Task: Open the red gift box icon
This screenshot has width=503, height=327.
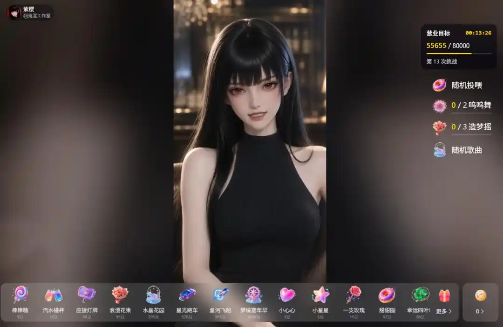Action: click(444, 296)
